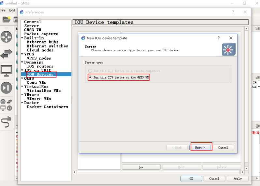Select Docker Containers in the tree
This screenshot has height=186, width=260.
point(48,107)
